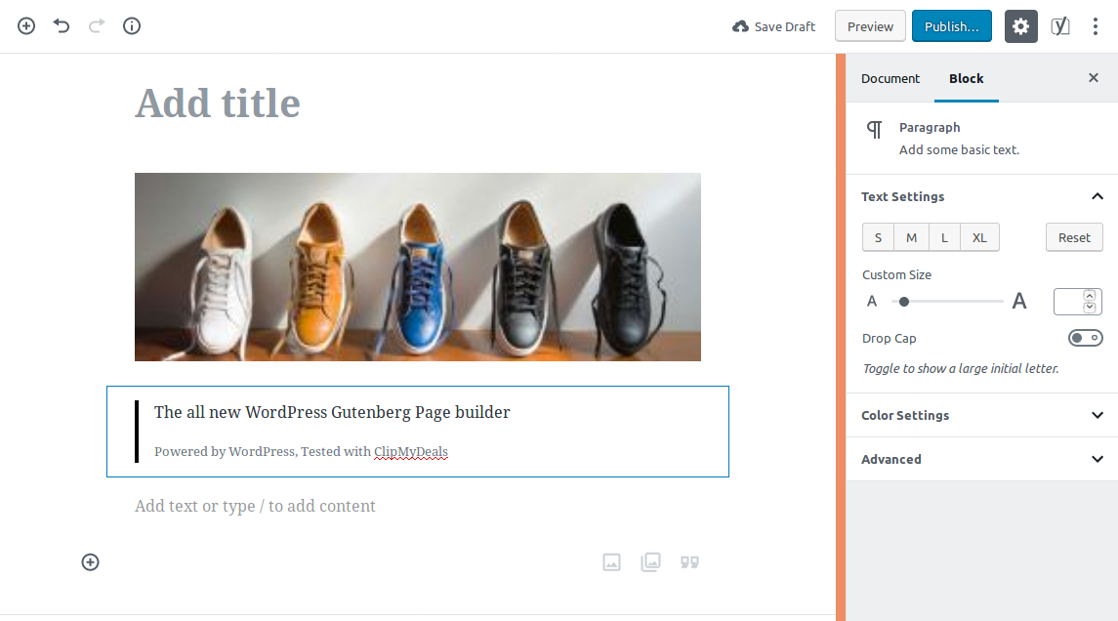Click the large A of Custom Size
1118x621 pixels.
[1019, 302]
